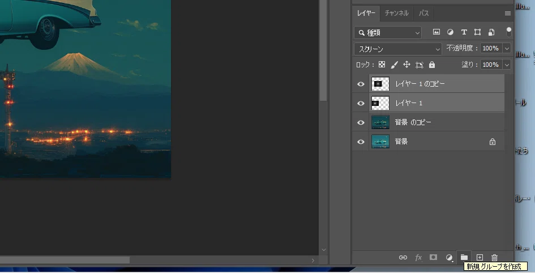The height and width of the screenshot is (273, 535).
Task: Hide the 背景 layer
Action: click(361, 142)
